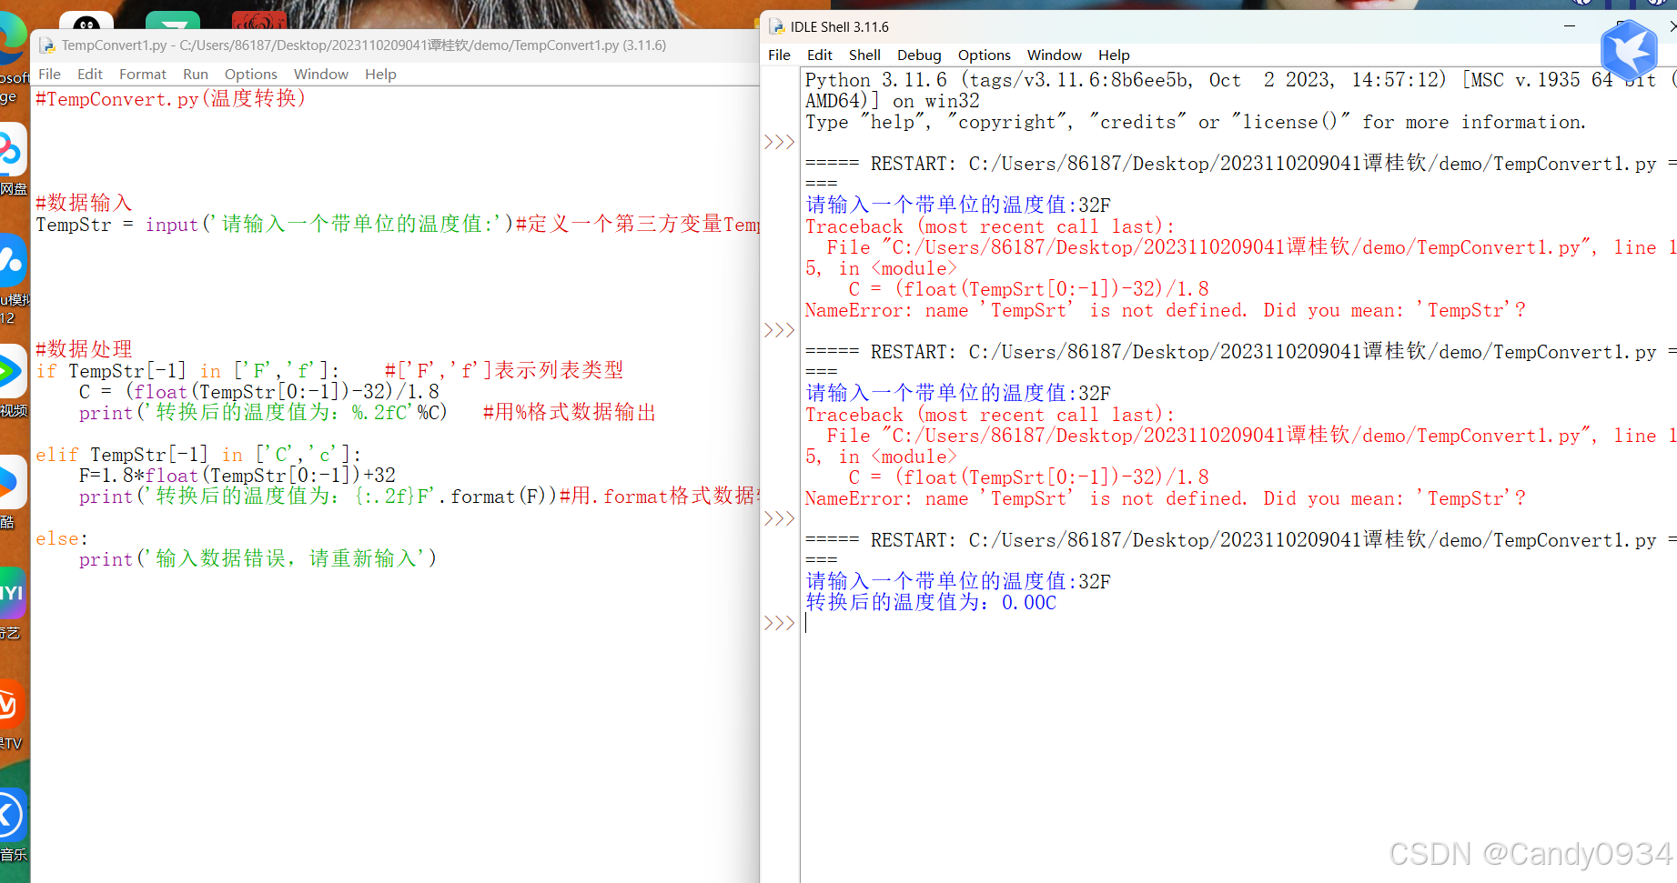This screenshot has height=883, width=1677.
Task: Open Format menu in the editor window
Action: pyautogui.click(x=143, y=74)
